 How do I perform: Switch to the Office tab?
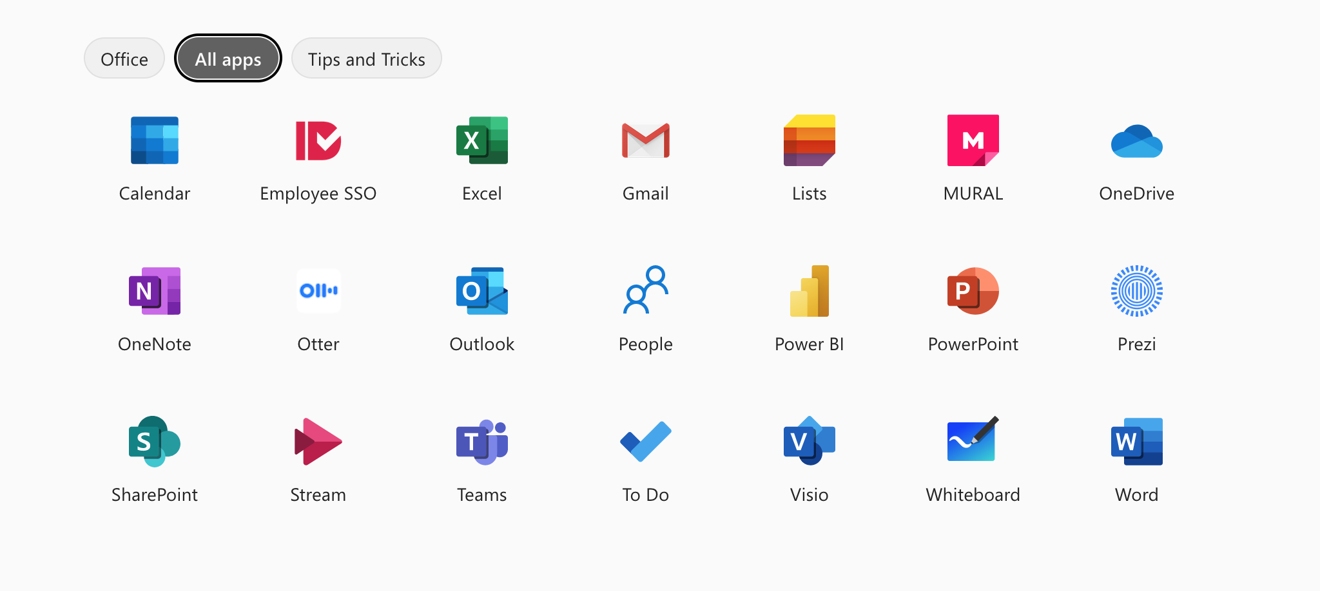(x=124, y=59)
